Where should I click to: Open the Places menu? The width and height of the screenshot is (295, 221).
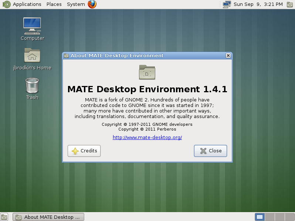coord(54,4)
